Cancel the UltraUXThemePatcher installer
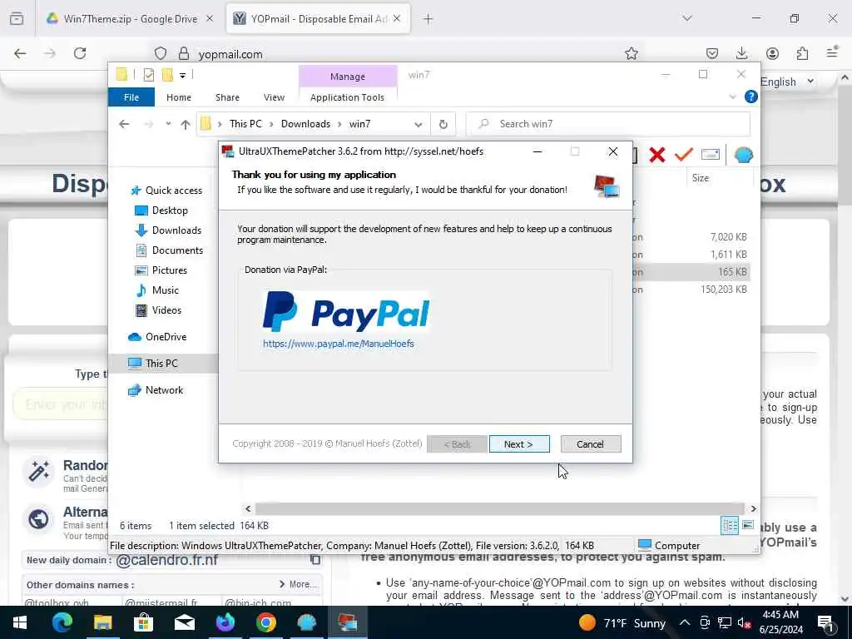The image size is (852, 639). 590,444
